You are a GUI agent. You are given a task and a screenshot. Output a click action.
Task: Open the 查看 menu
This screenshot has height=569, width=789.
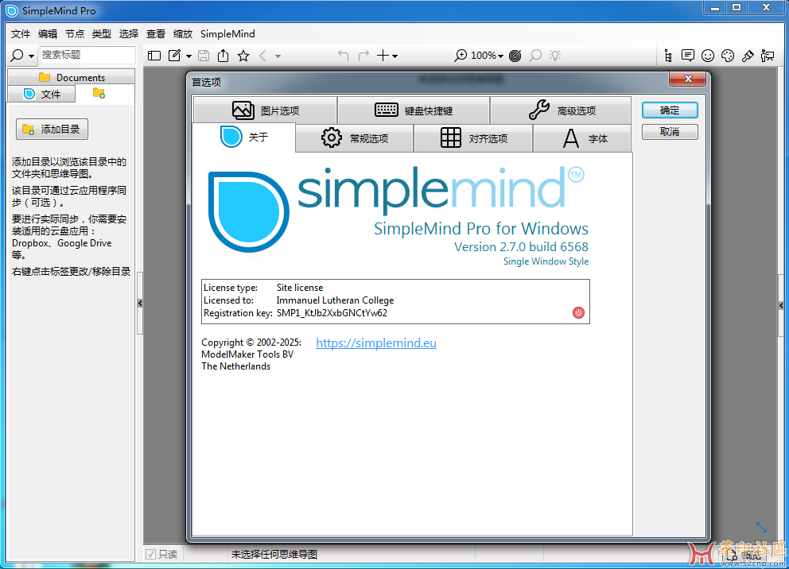click(156, 33)
